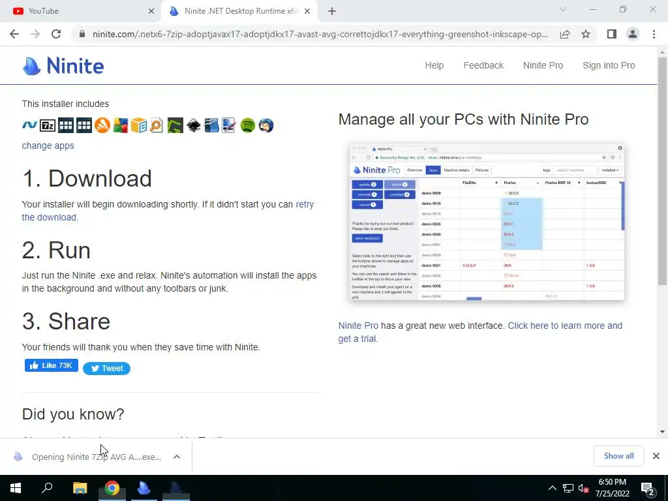Close the downloads bar
This screenshot has width=668, height=501.
pos(656,456)
